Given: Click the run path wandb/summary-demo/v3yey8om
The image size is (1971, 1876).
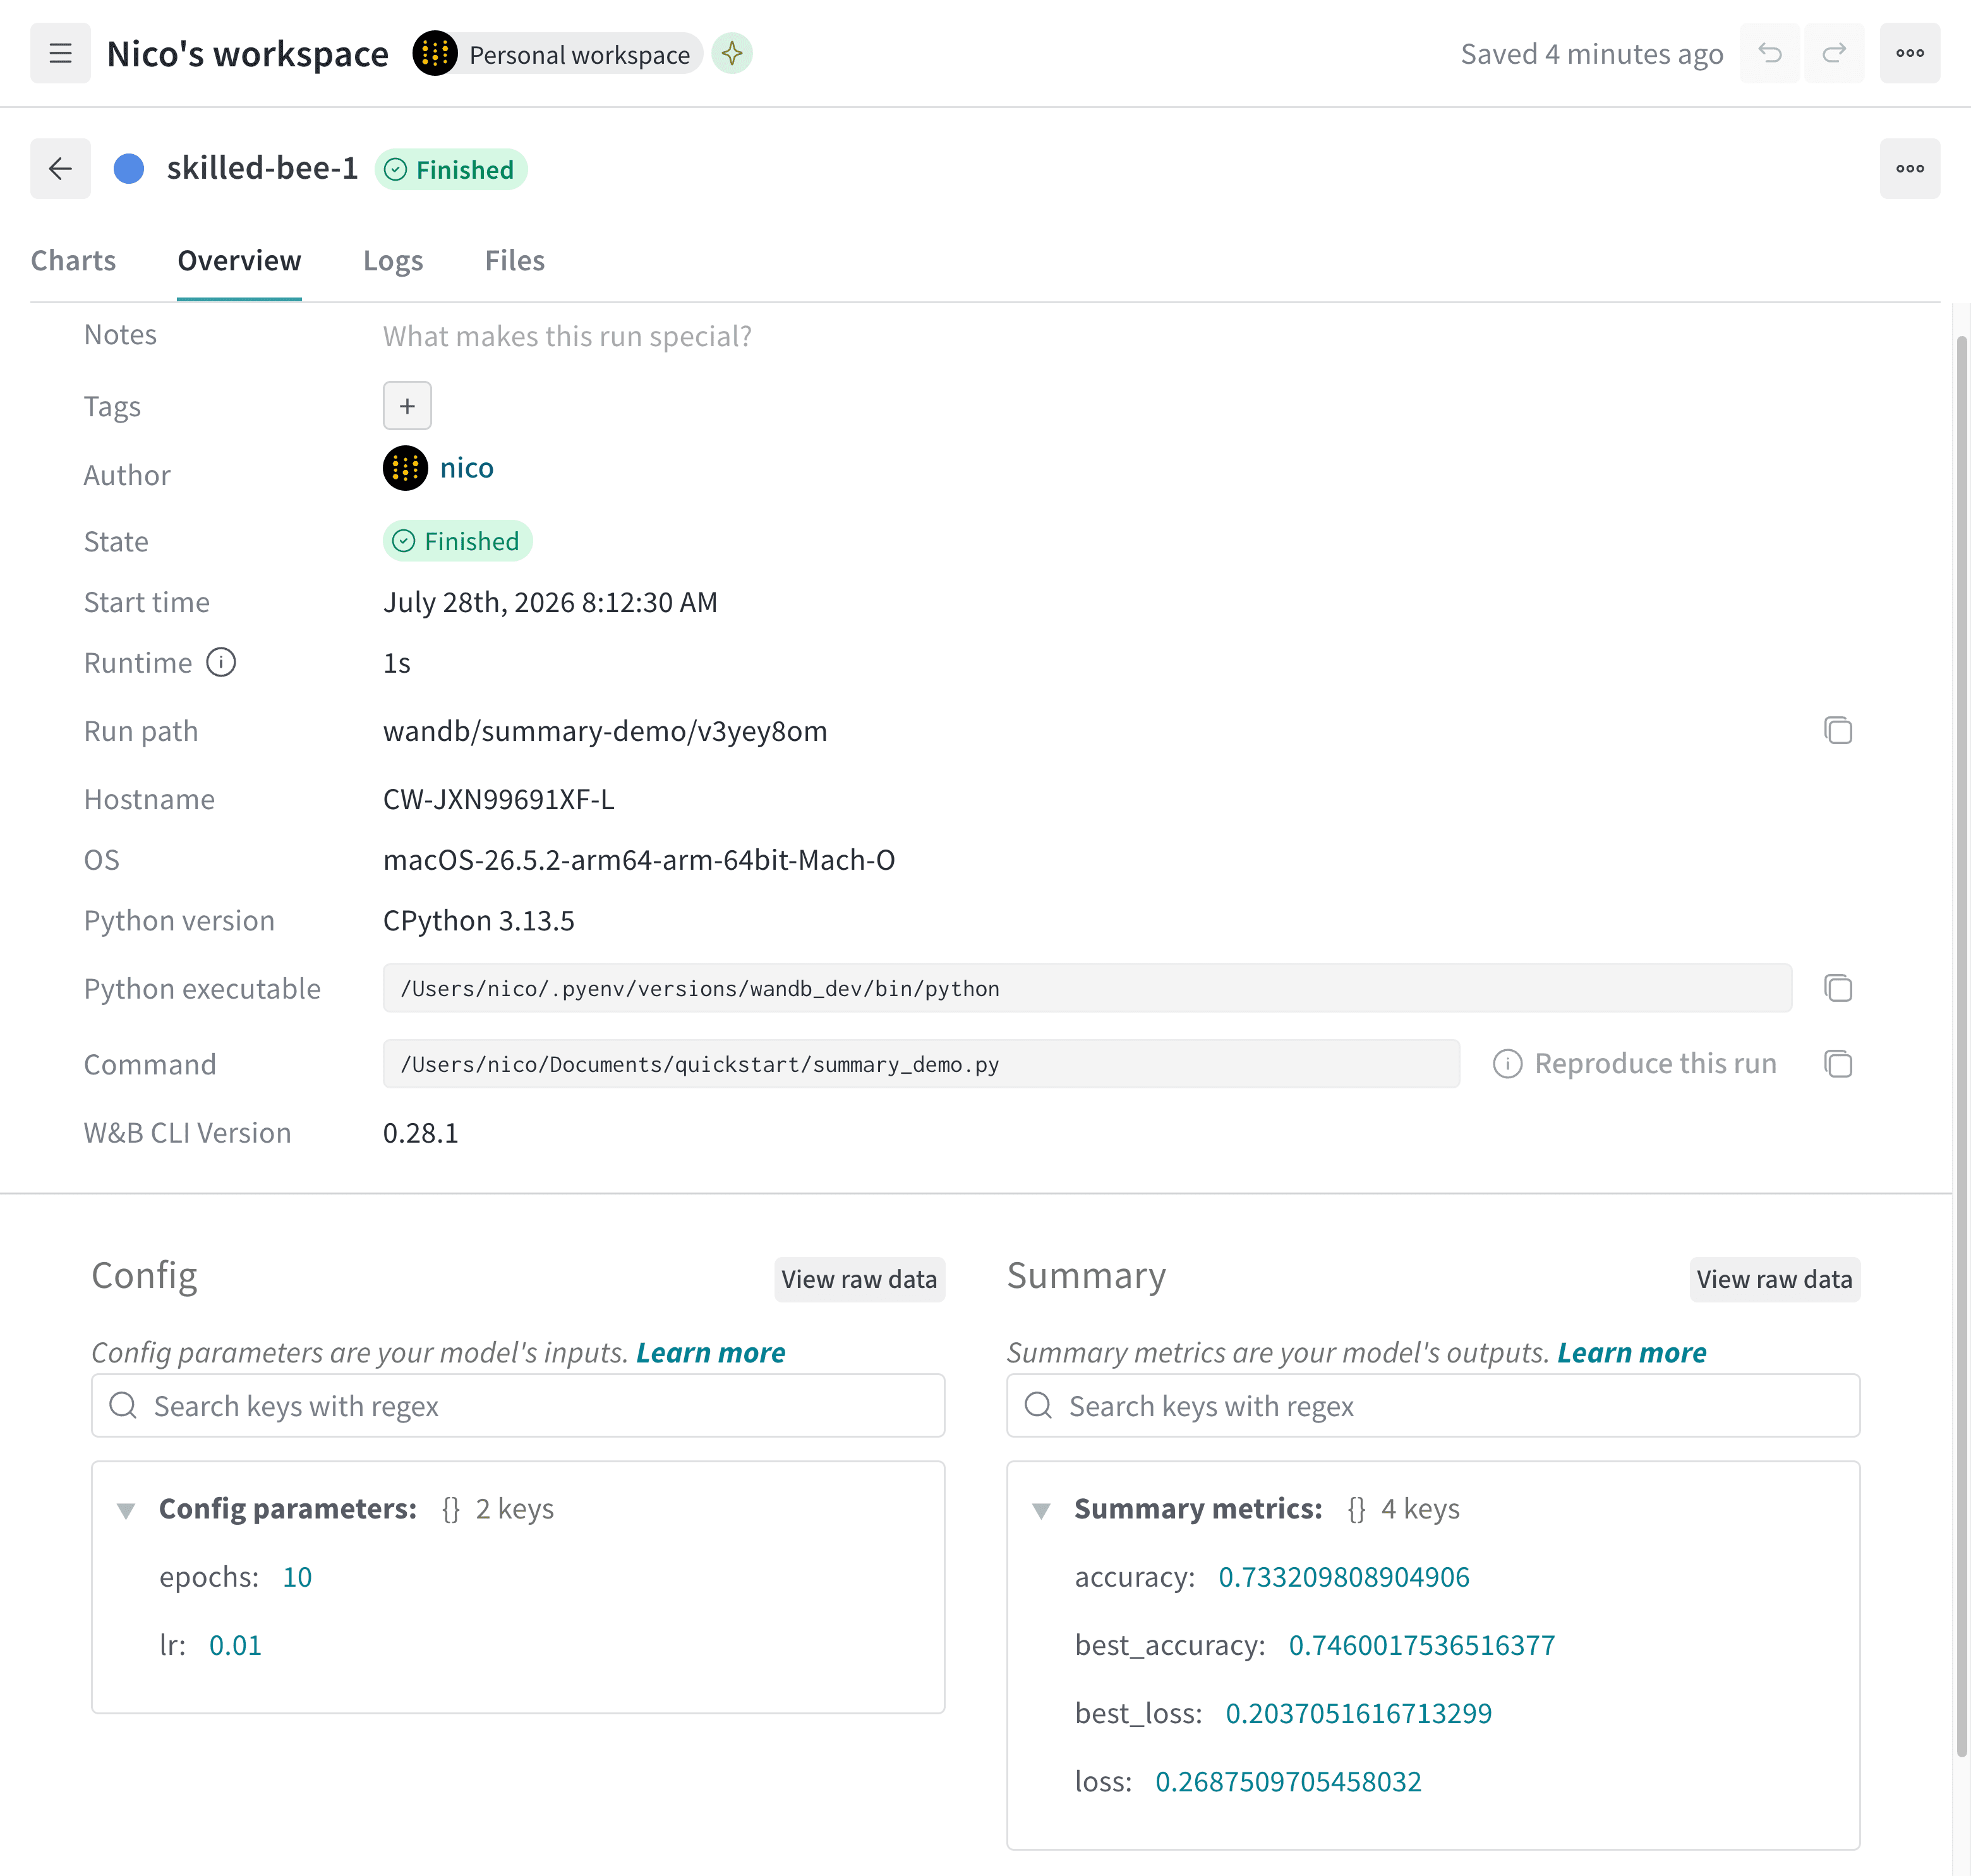Looking at the screenshot, I should [605, 731].
